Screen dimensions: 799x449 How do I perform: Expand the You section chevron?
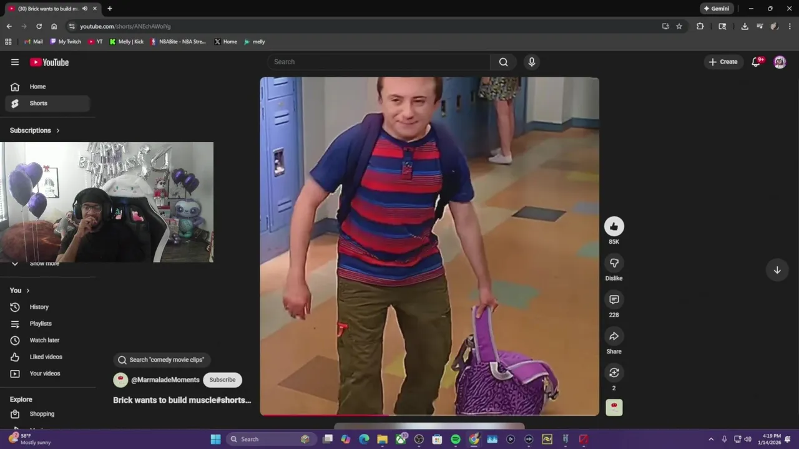[27, 291]
